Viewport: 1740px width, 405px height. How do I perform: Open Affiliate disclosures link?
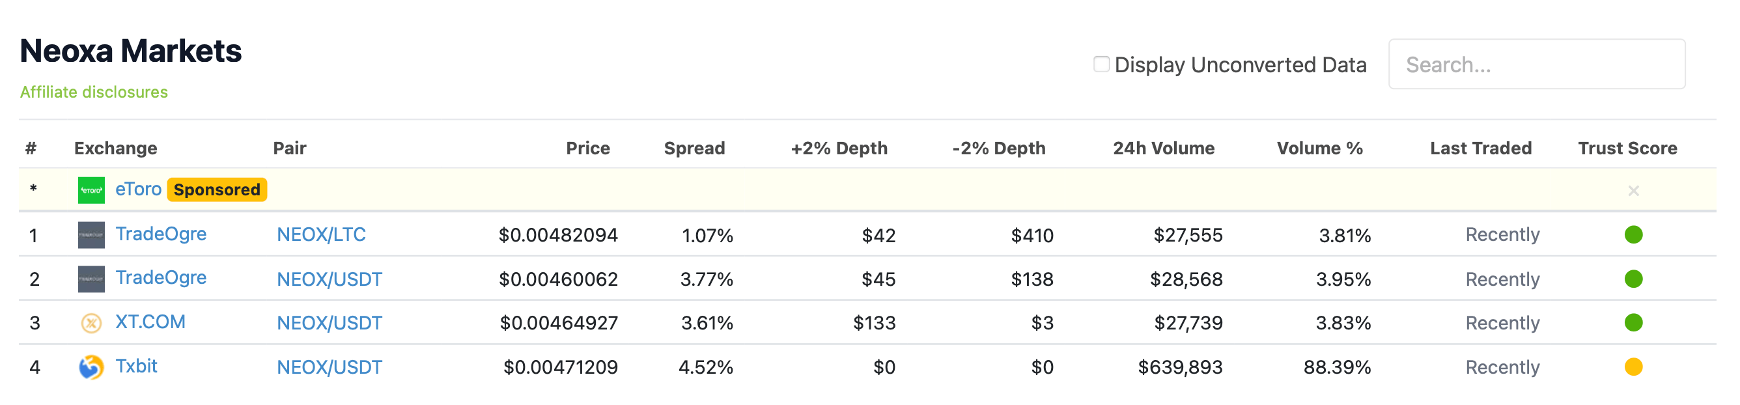pos(94,92)
